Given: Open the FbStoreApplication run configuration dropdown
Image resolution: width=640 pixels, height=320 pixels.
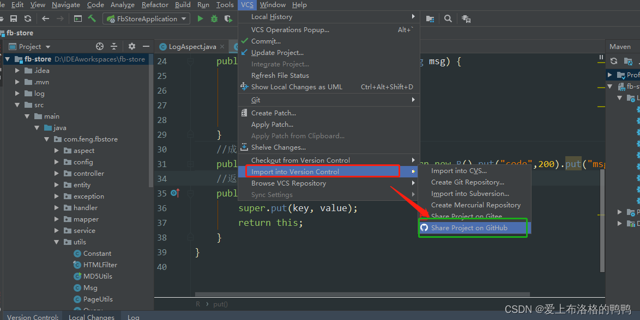Looking at the screenshot, I should (146, 19).
